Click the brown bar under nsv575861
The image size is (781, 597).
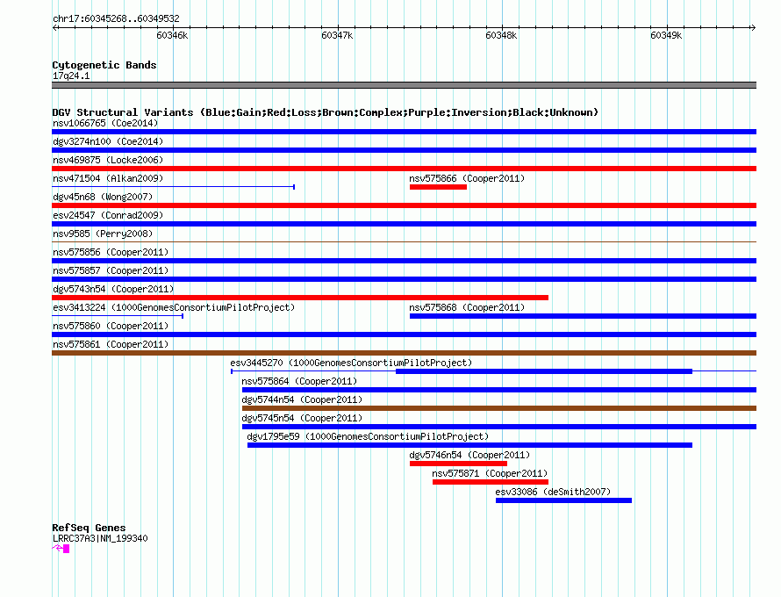tap(404, 353)
